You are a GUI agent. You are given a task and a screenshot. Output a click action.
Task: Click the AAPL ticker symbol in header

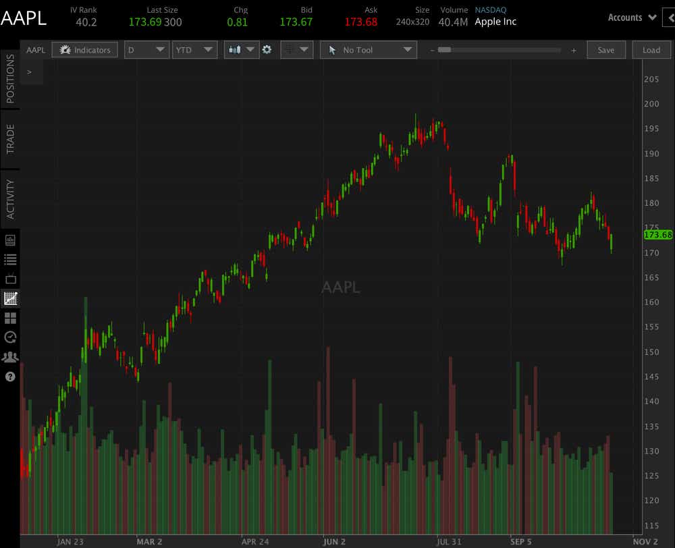point(24,18)
